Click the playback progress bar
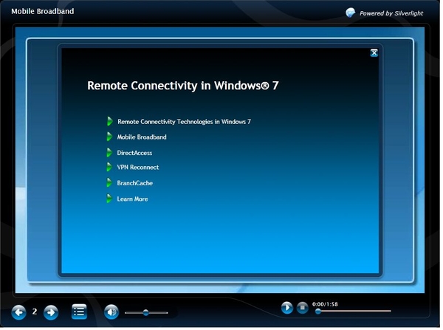This screenshot has width=443, height=330. [x=353, y=311]
